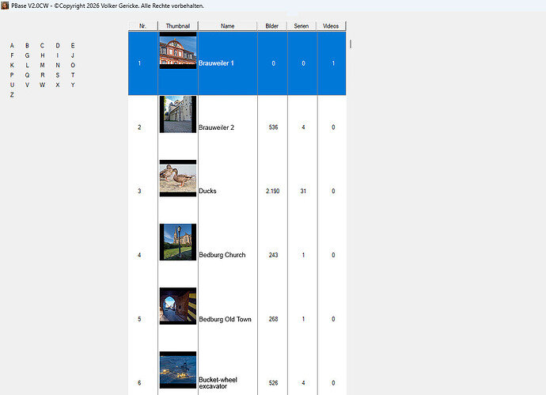The width and height of the screenshot is (546, 395).
Task: Filter by letter D
Action: pos(58,46)
